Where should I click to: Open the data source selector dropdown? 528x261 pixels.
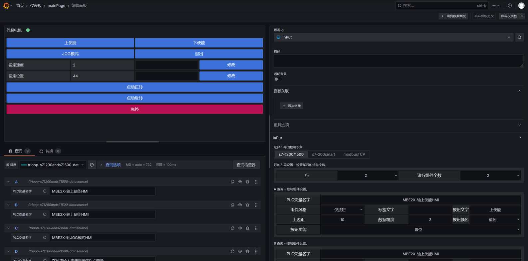[53, 165]
